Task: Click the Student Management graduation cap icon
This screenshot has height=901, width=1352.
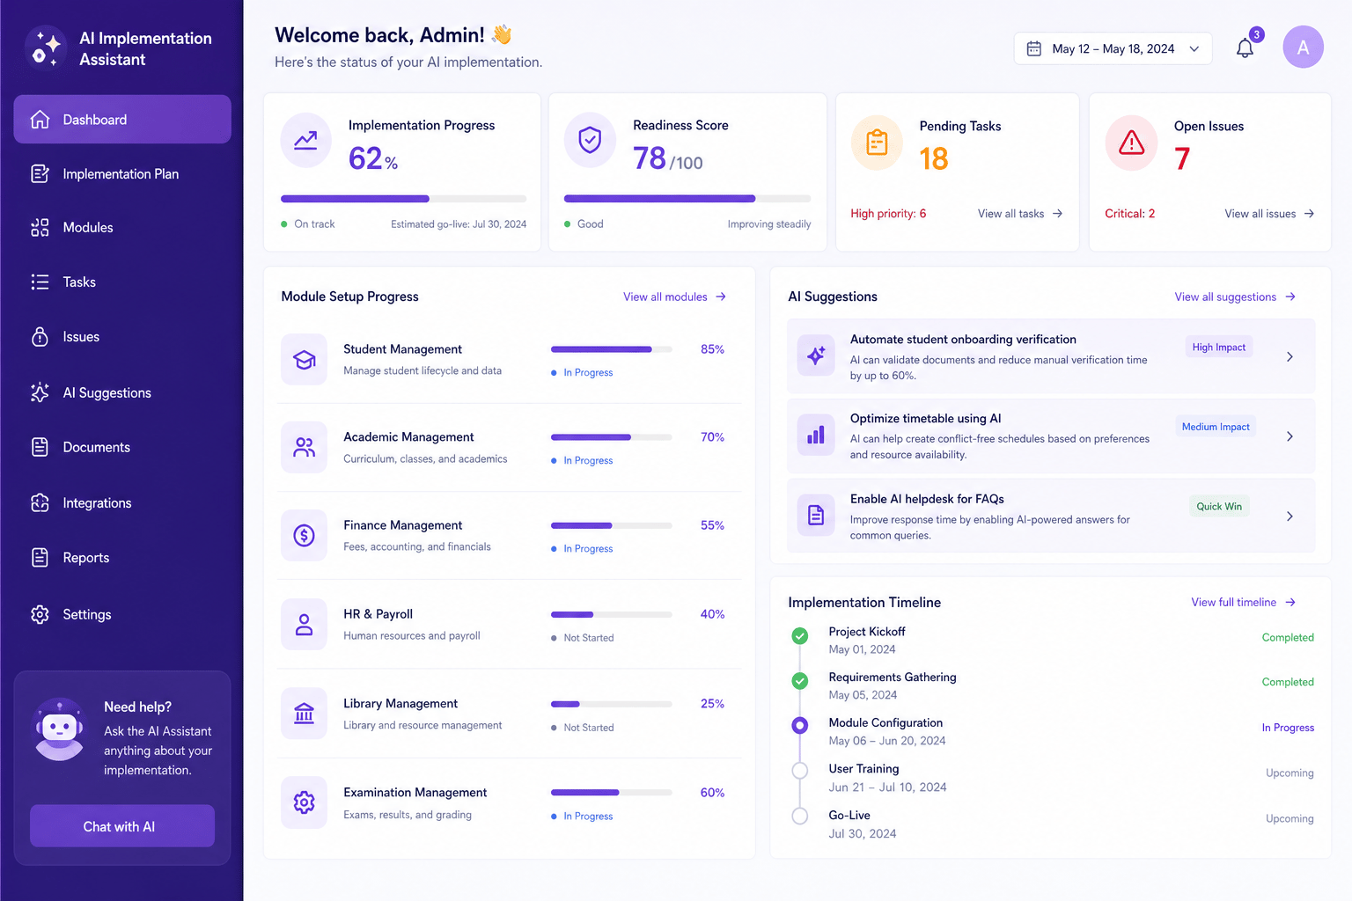Action: coord(305,359)
